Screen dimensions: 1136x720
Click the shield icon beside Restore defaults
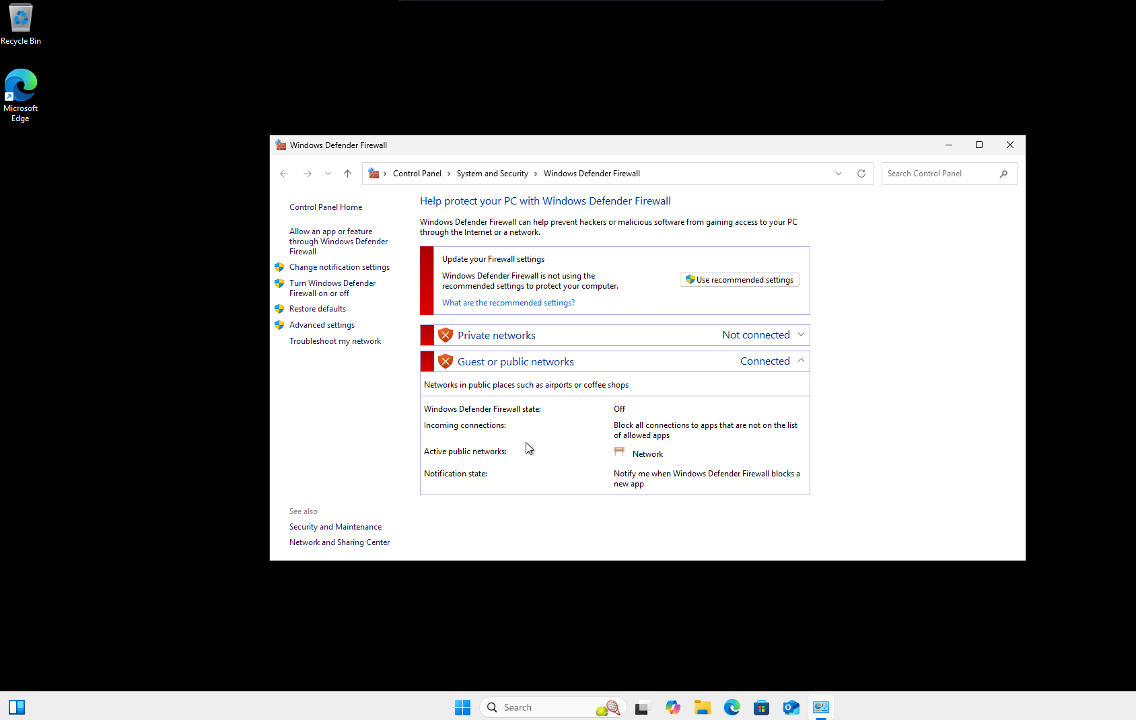(279, 309)
